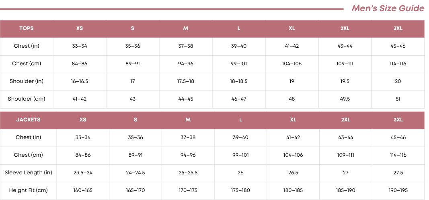Screen dimensions: 429x200
Task: Select the 16–16.5 shoulder inches cell
Action: [x=80, y=81]
